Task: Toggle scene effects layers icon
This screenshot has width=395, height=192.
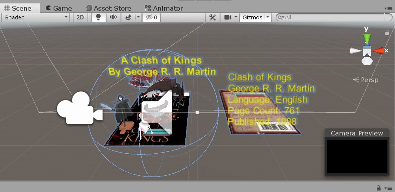Action: pos(128,17)
